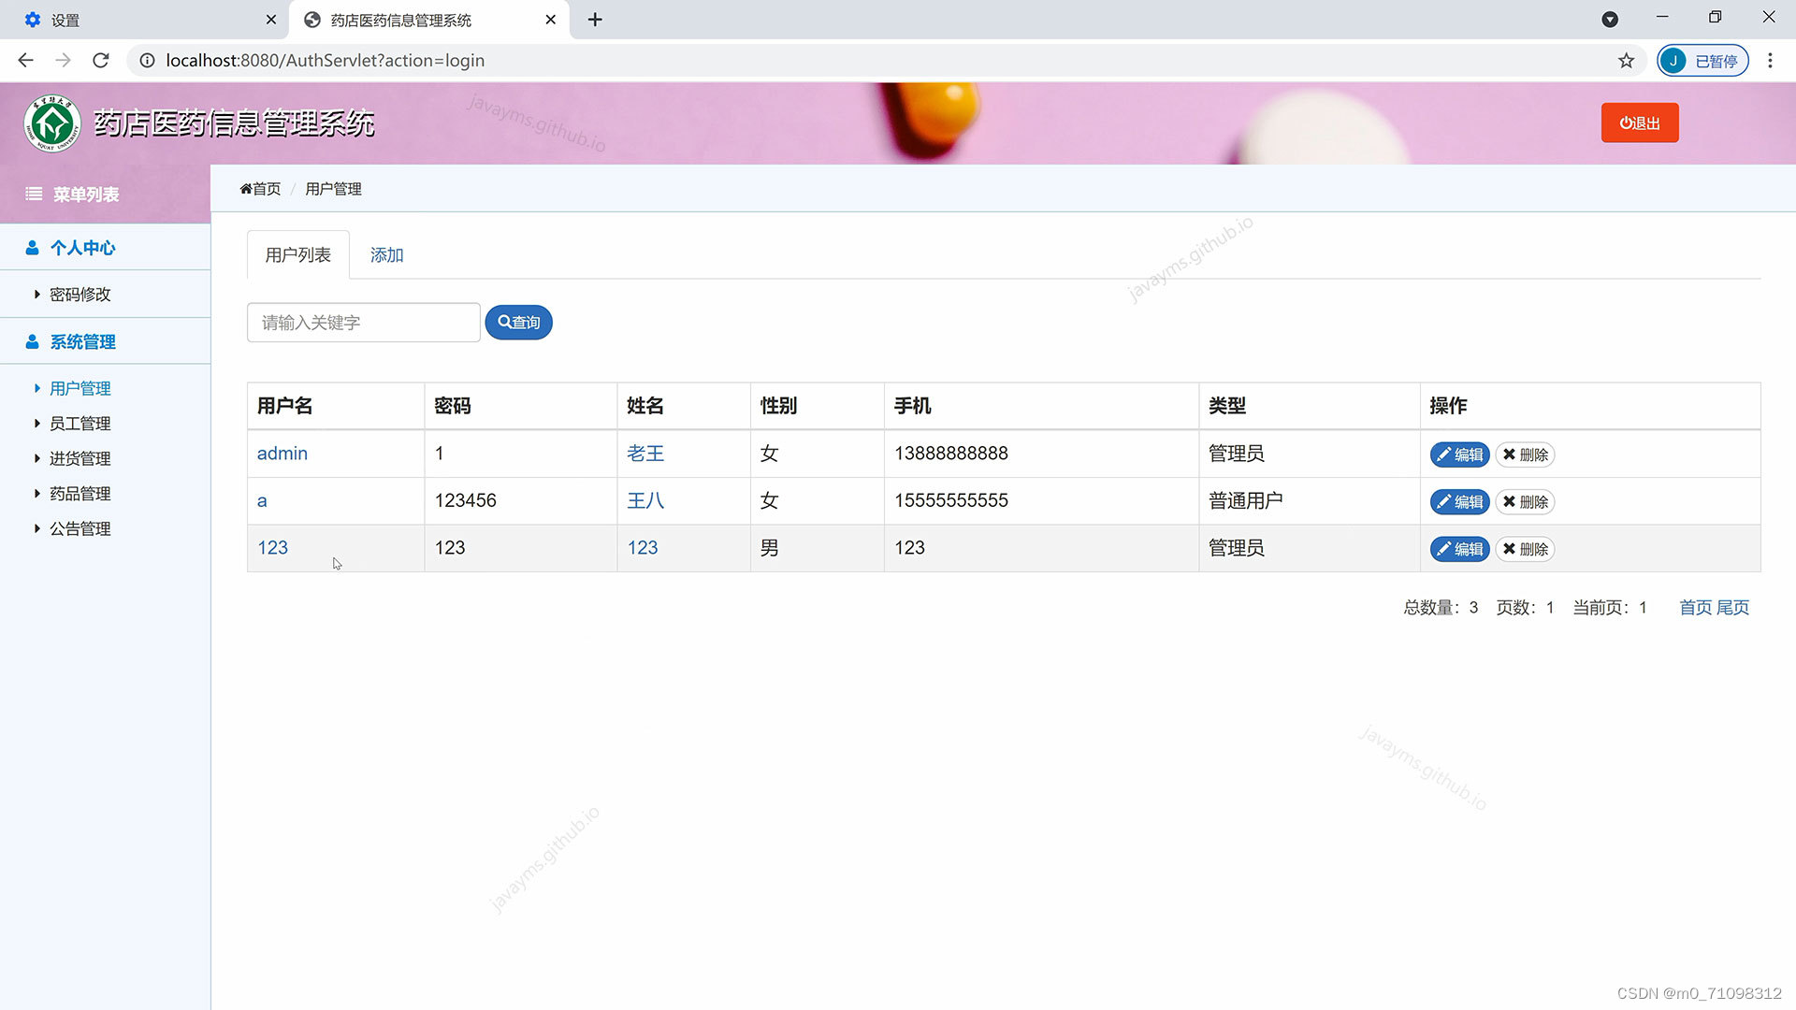This screenshot has height=1010, width=1796.
Task: Switch to the 添加 tab
Action: (386, 254)
